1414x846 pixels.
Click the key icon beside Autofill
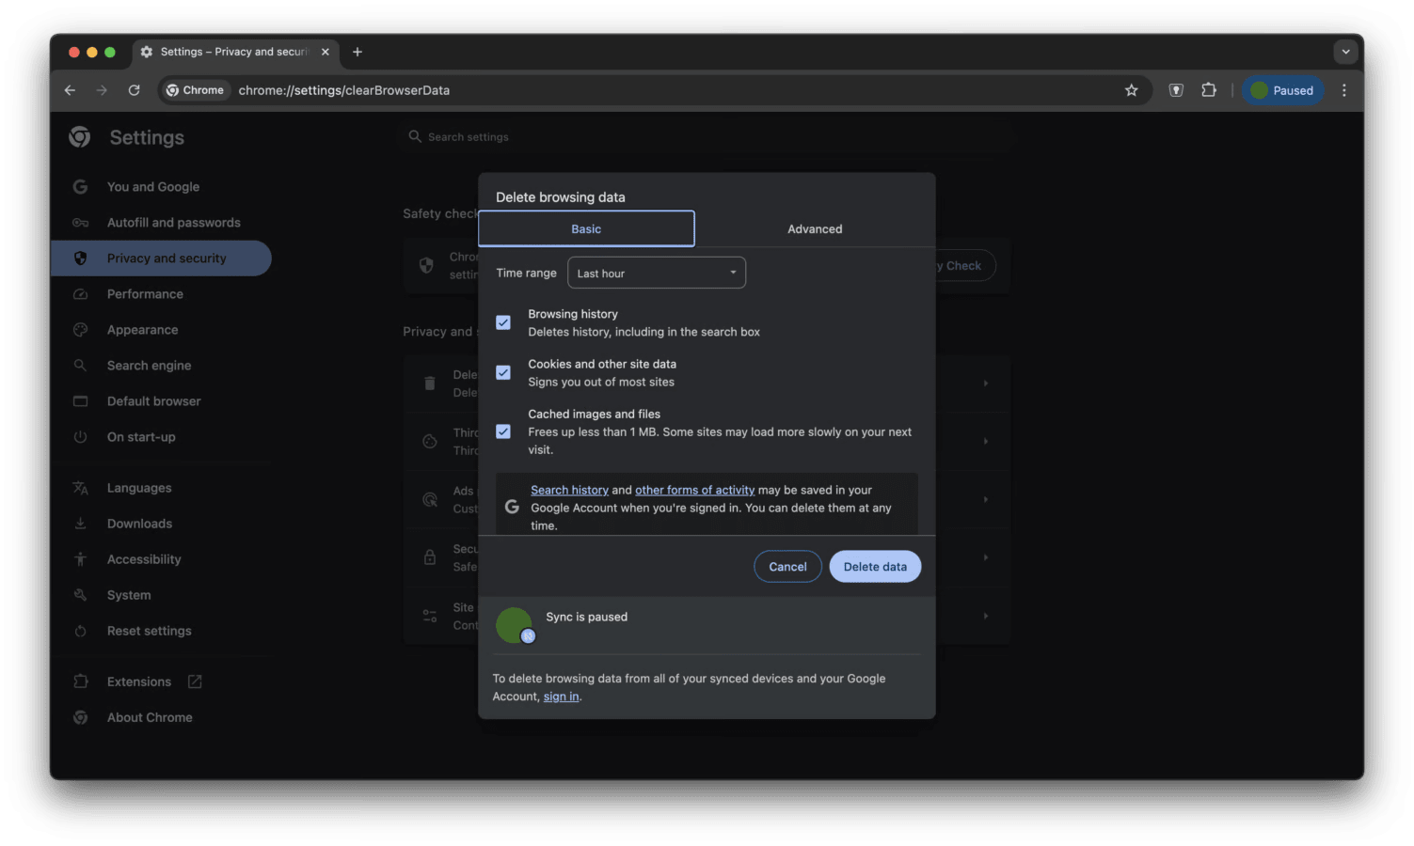click(x=81, y=223)
